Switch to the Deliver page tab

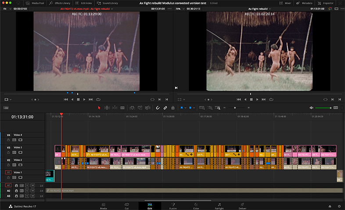[242, 206]
